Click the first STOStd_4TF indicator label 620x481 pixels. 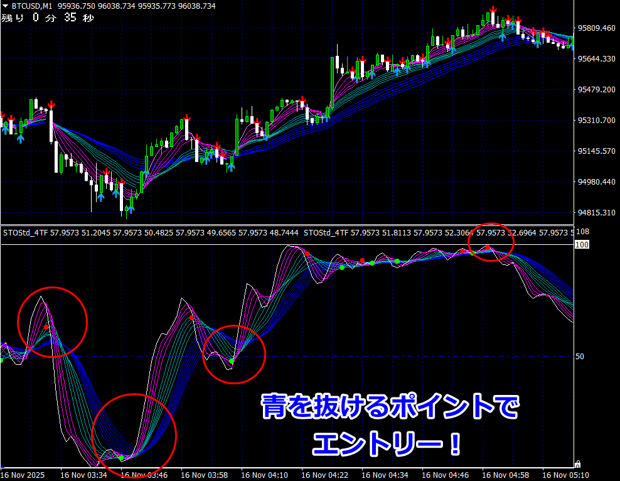coord(26,233)
